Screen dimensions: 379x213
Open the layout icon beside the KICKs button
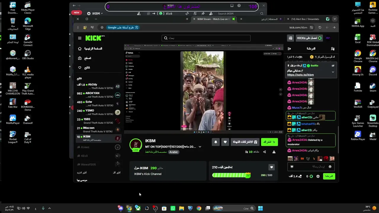point(290,38)
